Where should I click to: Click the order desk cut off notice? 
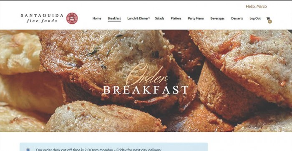pos(113,147)
